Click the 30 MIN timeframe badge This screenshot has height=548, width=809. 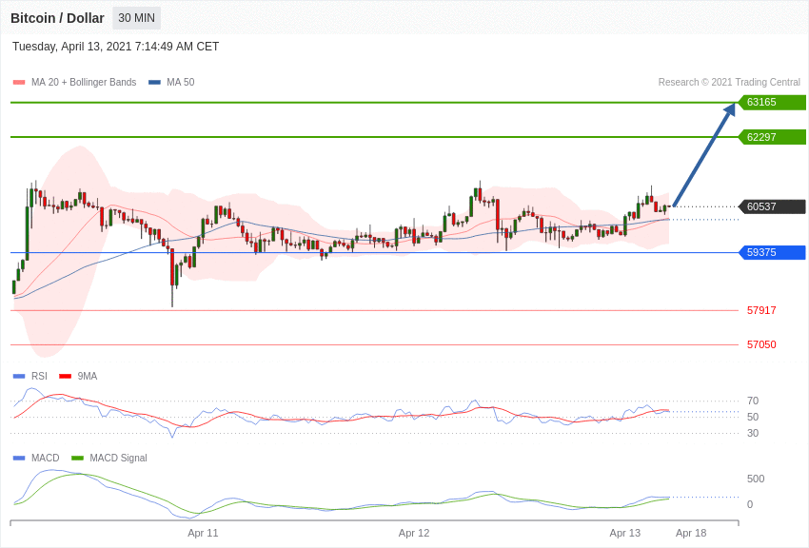tap(137, 18)
